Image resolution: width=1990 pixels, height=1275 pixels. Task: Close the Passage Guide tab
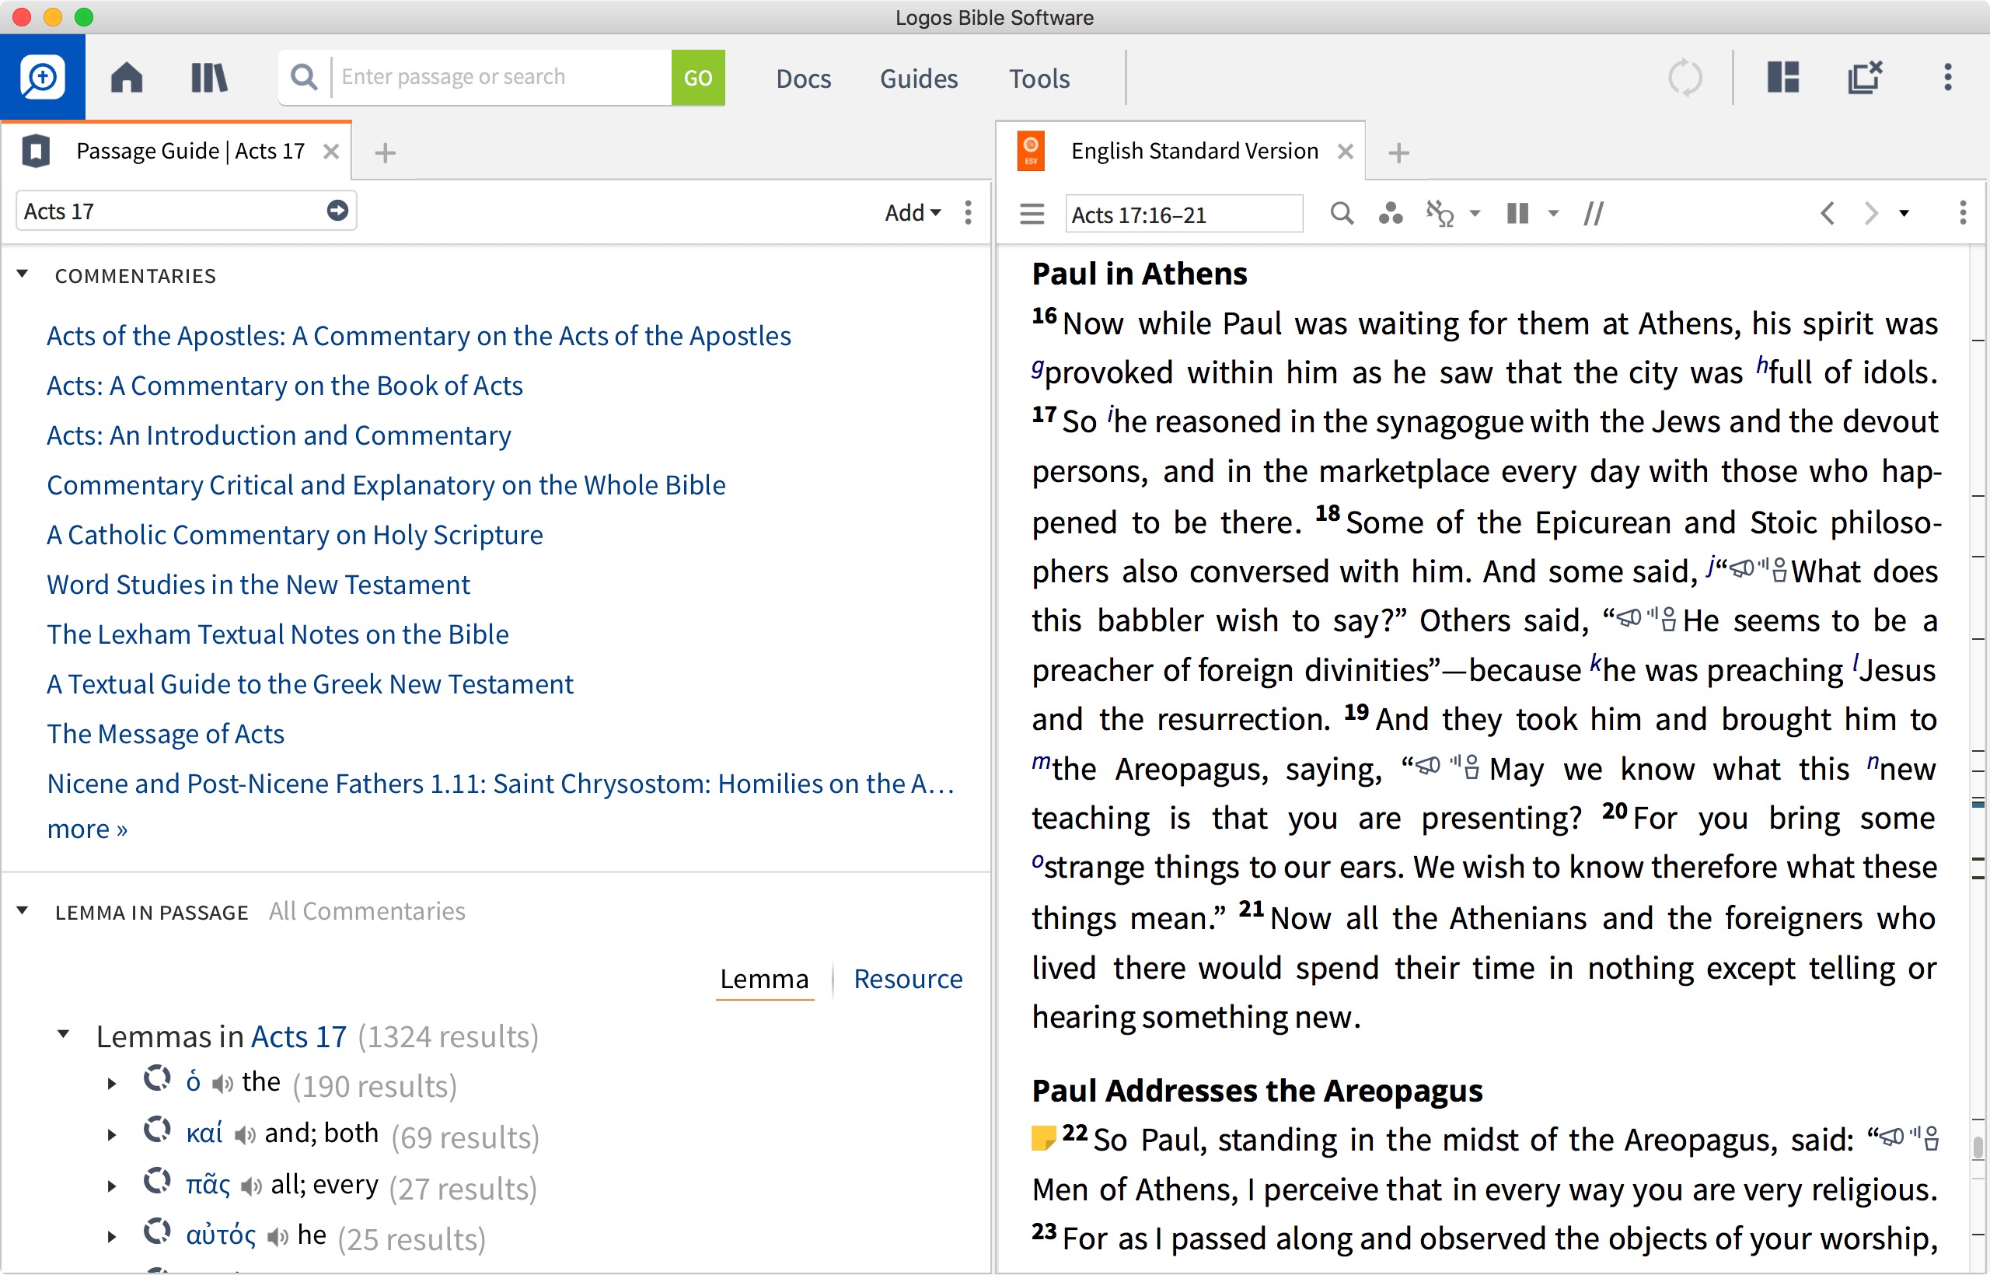coord(331,152)
